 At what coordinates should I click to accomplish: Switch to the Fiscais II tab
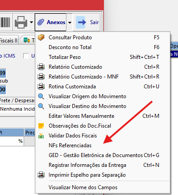point(9,40)
